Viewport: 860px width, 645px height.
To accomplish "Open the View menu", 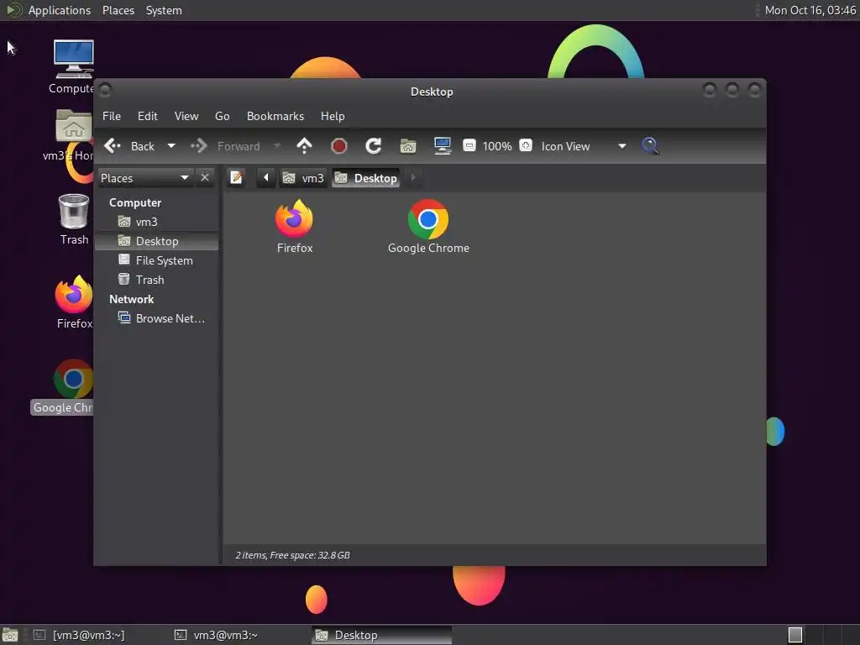I will (186, 116).
